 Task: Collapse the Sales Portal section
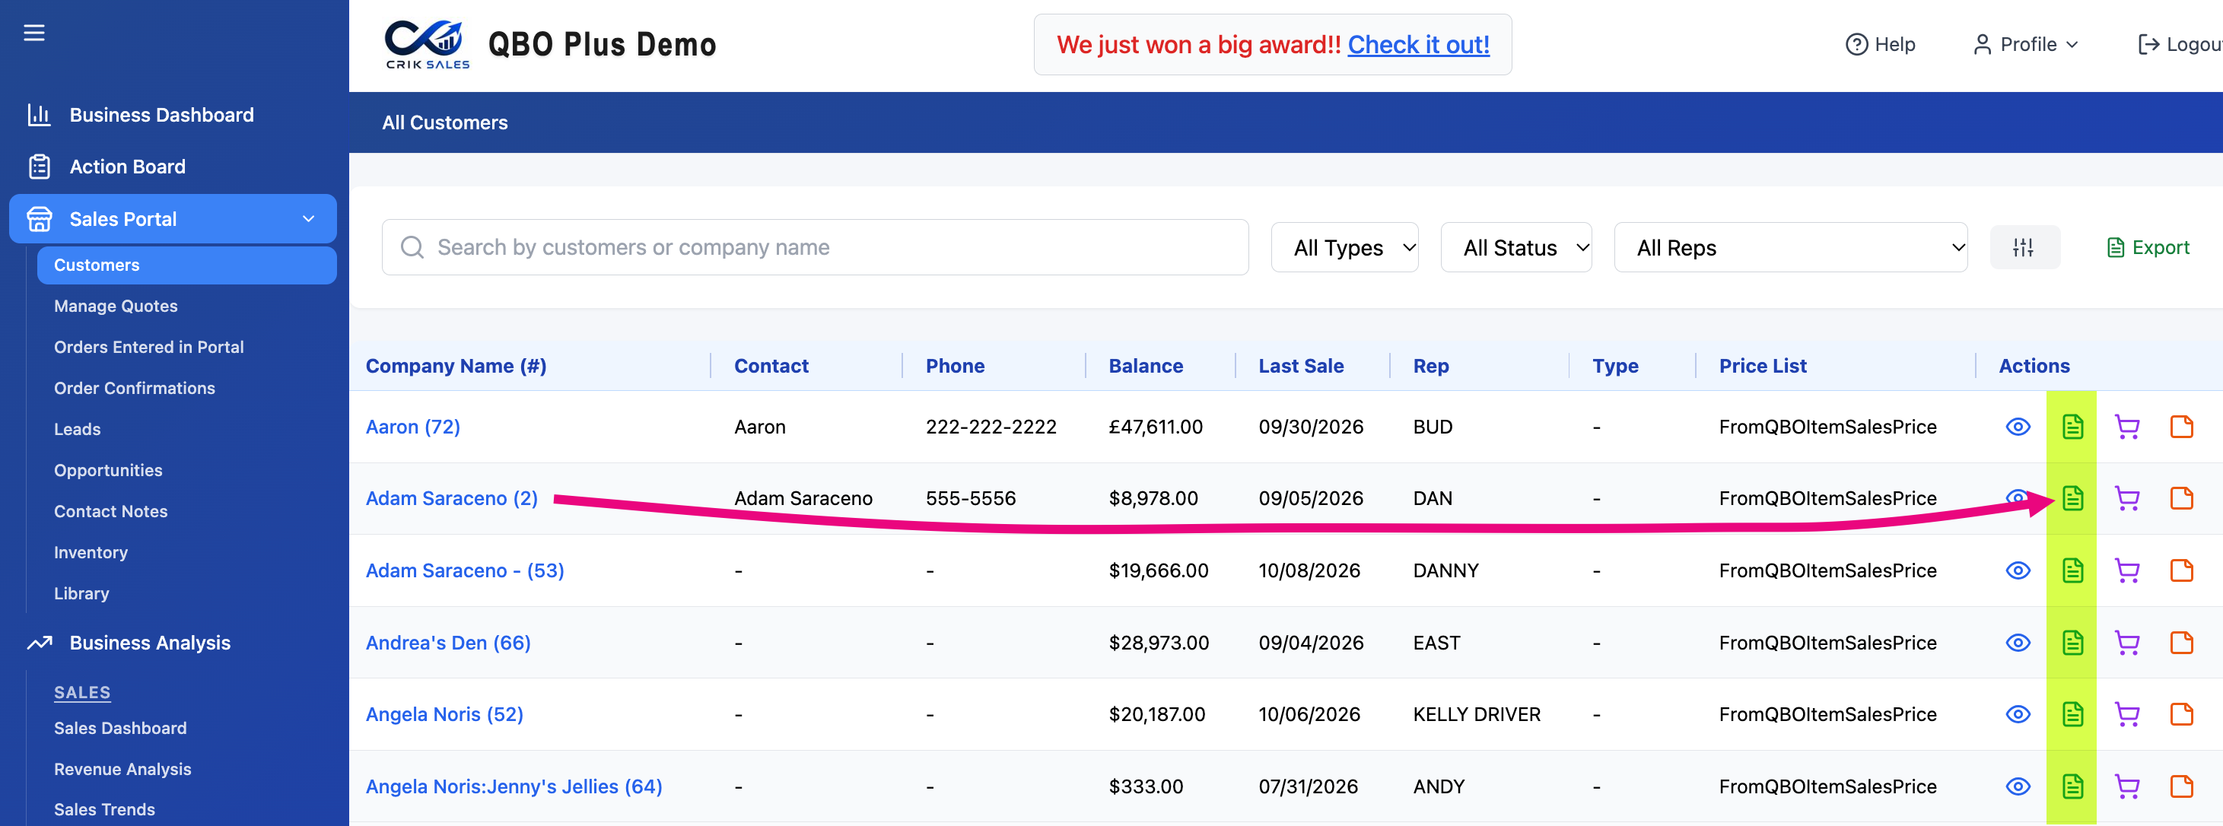click(x=173, y=219)
